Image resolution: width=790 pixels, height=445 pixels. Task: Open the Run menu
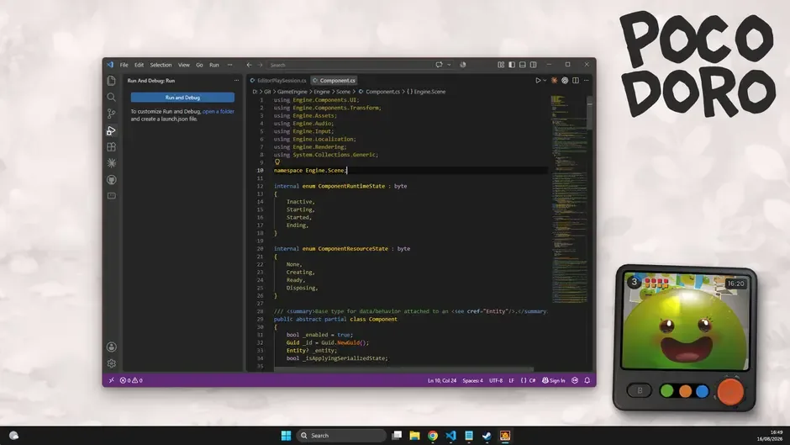(x=214, y=65)
